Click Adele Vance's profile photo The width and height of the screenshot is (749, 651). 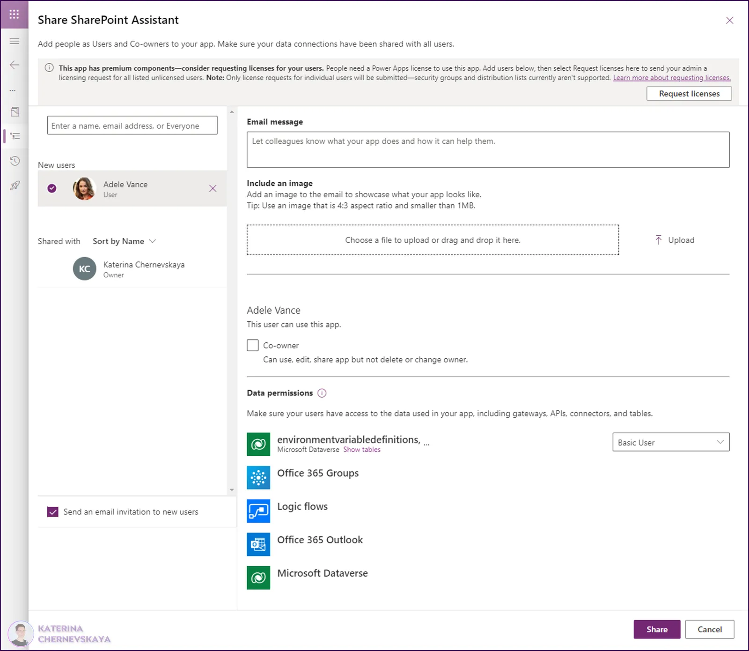tap(85, 188)
